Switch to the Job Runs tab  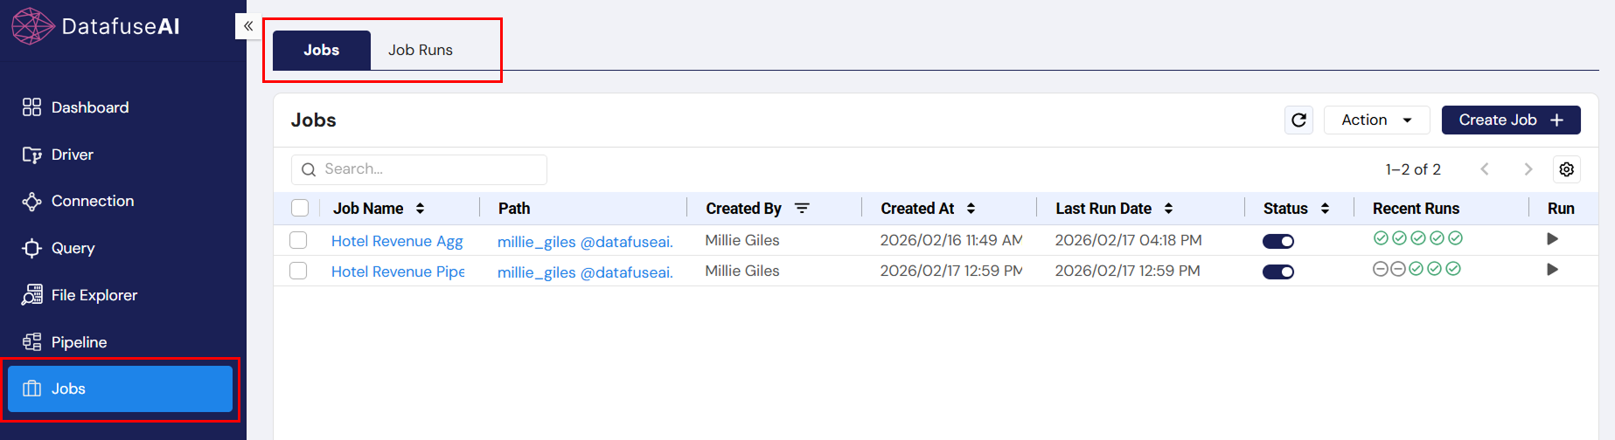coord(421,50)
